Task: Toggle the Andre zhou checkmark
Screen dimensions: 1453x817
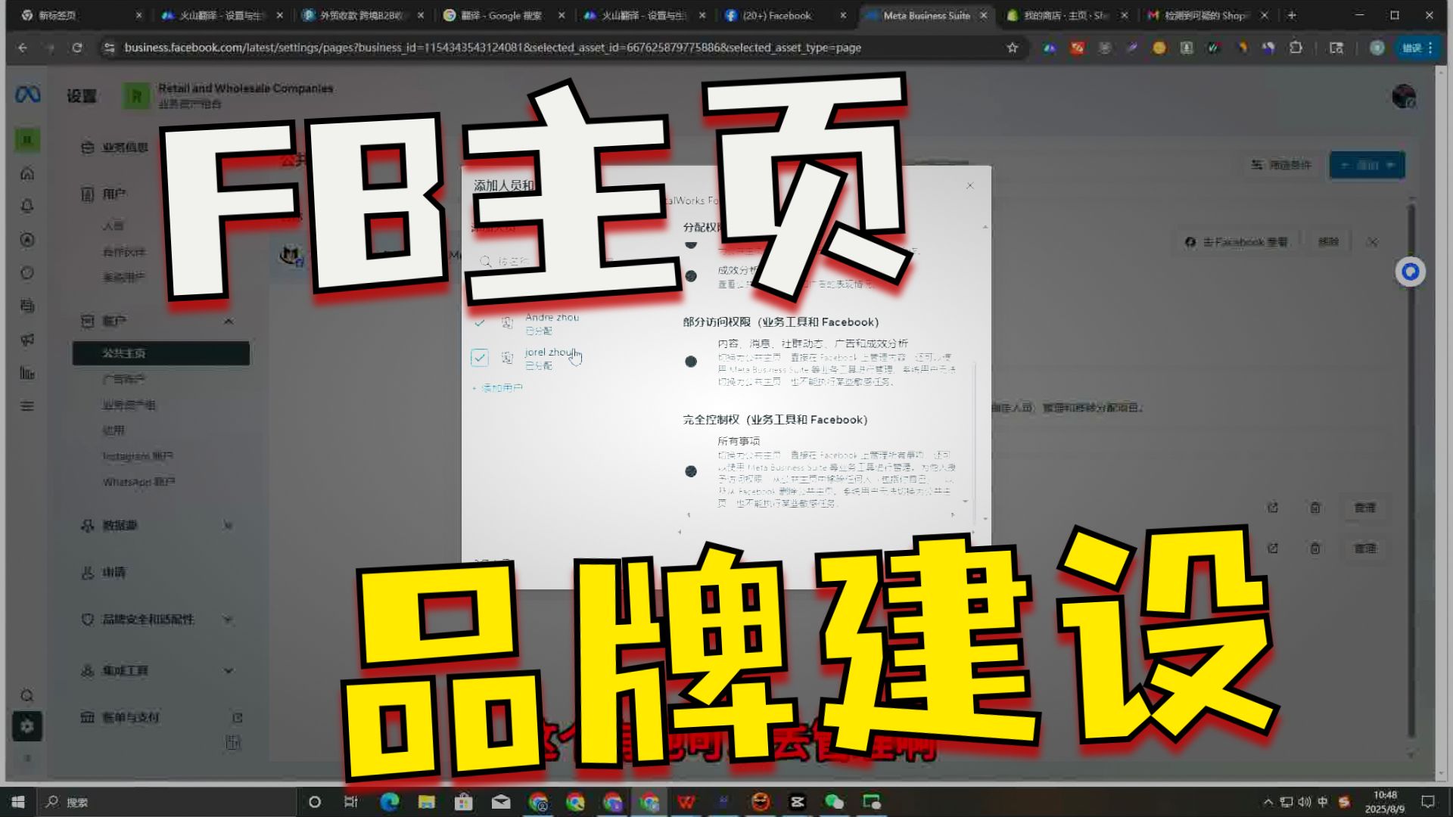Action: click(x=479, y=322)
